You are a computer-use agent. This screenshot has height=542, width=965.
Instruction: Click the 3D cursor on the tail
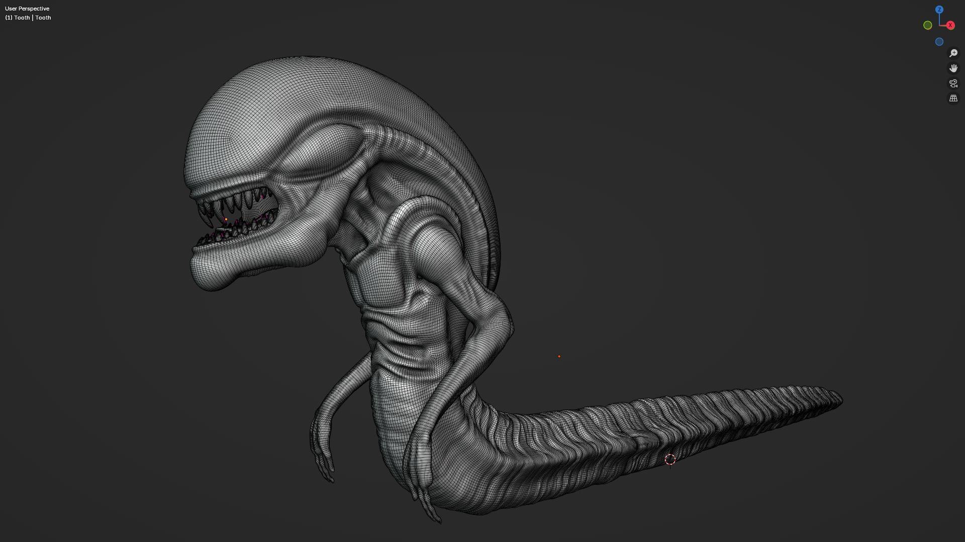click(x=670, y=459)
